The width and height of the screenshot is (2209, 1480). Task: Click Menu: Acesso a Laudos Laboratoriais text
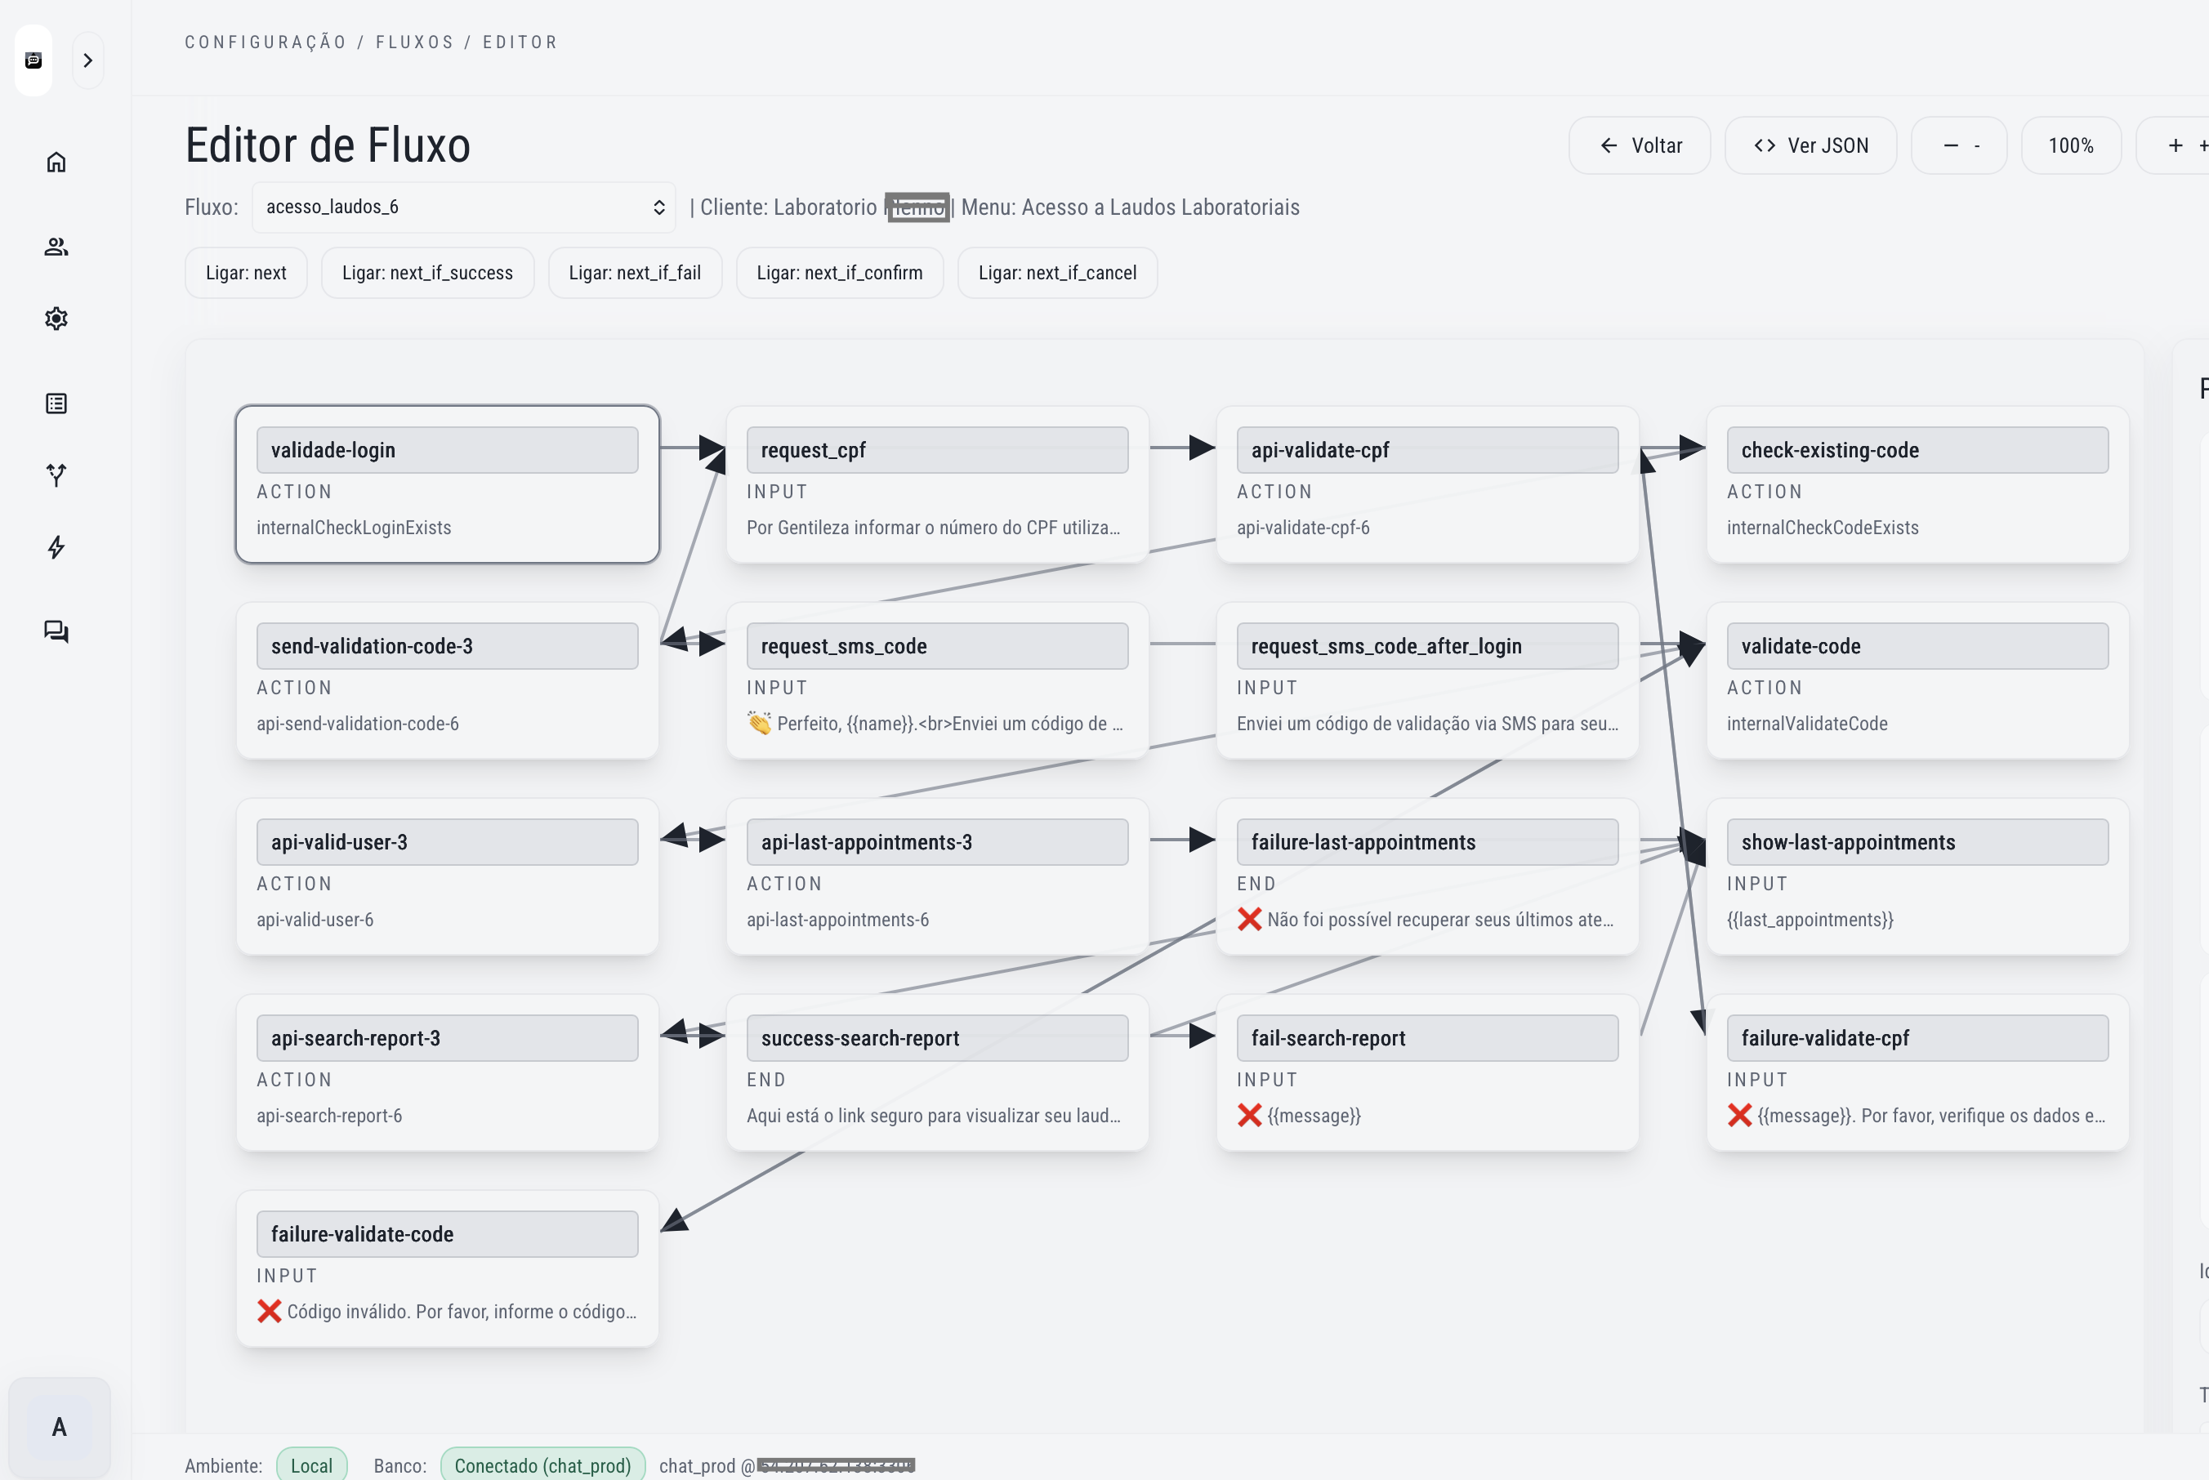(x=1130, y=207)
